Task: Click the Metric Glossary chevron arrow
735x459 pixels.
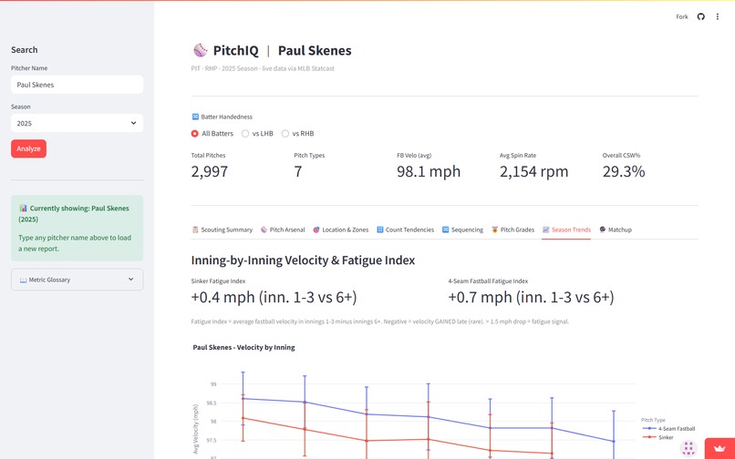Action: click(x=130, y=280)
